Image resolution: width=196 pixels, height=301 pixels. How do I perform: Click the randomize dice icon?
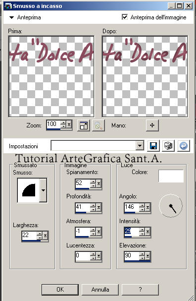(x=168, y=146)
